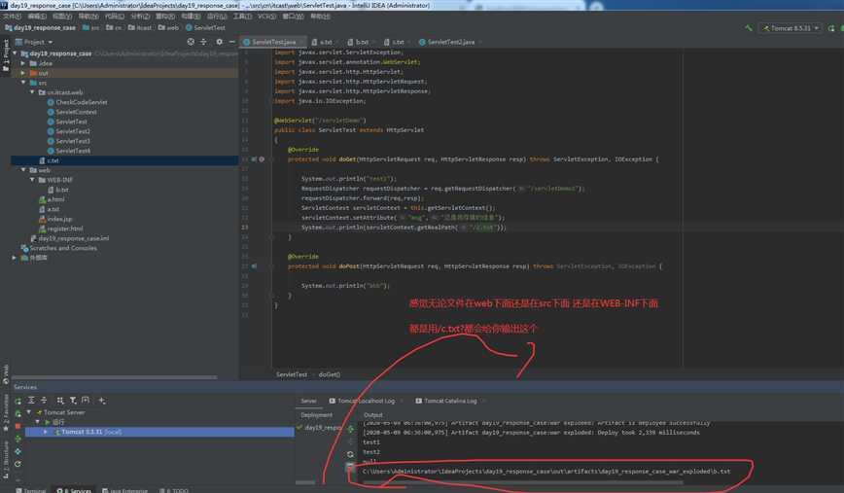Click the Project panel horizontal scrollbar
This screenshot has height=493, width=844.
tap(114, 376)
